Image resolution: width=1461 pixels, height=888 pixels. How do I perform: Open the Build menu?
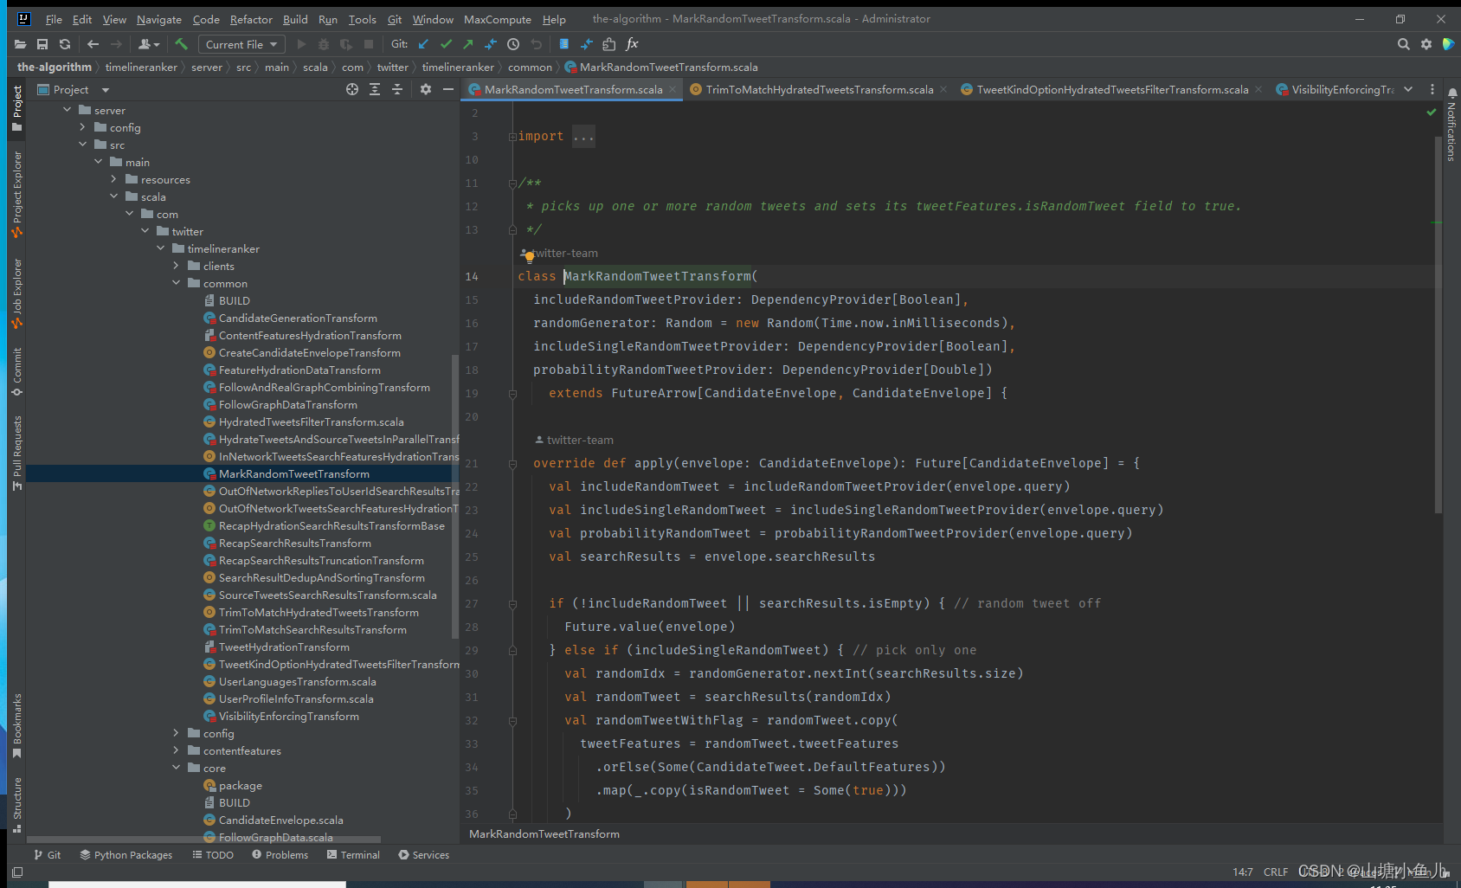coord(295,19)
